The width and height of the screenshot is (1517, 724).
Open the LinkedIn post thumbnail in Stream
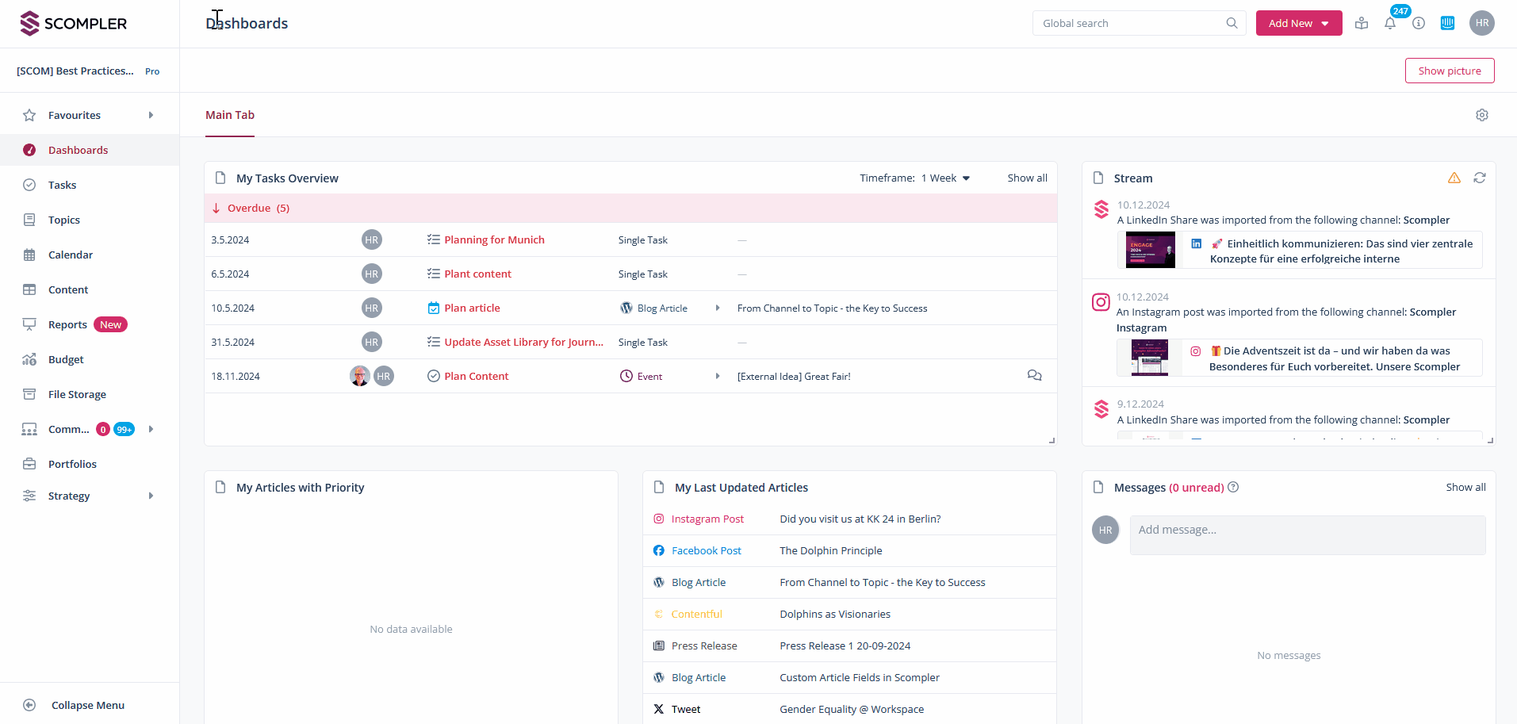tap(1150, 251)
